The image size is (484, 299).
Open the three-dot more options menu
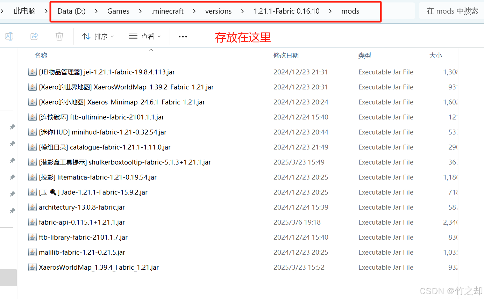(x=183, y=36)
